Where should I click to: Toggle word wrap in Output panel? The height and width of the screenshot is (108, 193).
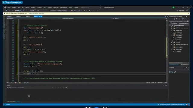[x=66, y=88]
